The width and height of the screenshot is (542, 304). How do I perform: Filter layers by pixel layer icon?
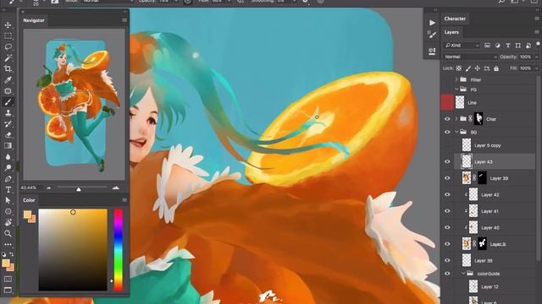click(x=487, y=45)
